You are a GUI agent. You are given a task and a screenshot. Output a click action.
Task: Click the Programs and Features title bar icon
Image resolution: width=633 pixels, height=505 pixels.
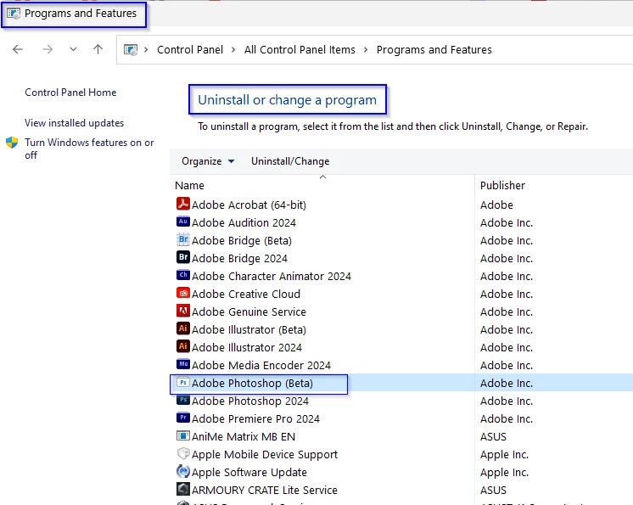coord(14,14)
